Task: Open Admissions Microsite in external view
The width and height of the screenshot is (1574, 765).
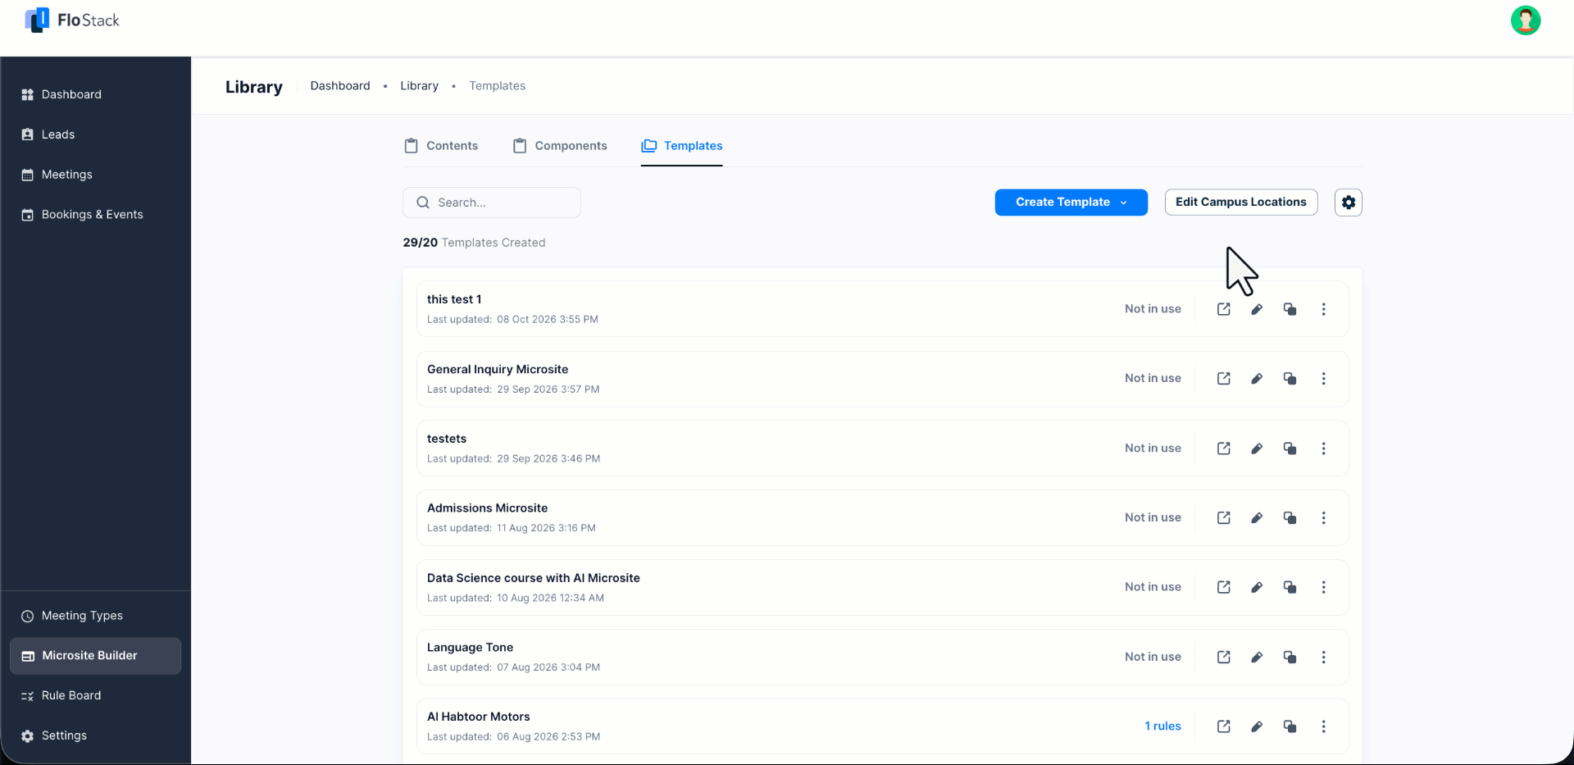Action: [1223, 517]
